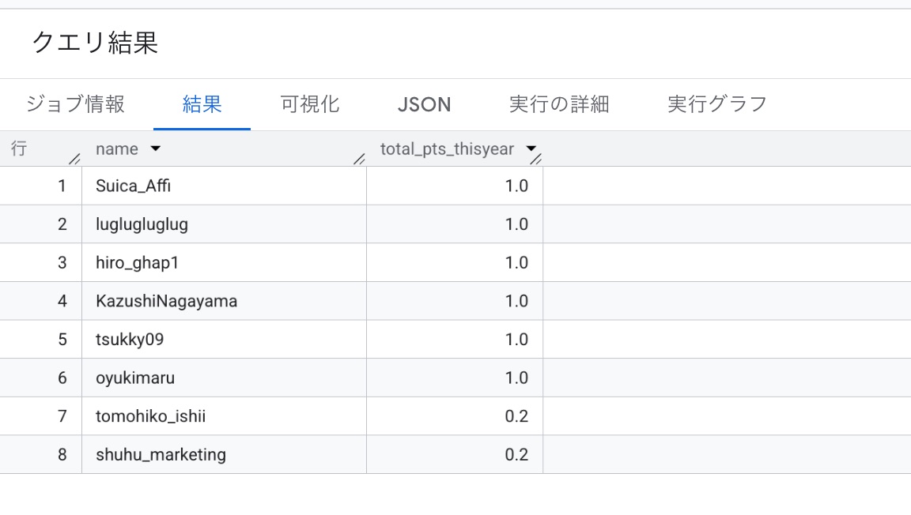Image resolution: width=911 pixels, height=515 pixels.
Task: Select the oyukimaru cell
Action: [x=135, y=378]
